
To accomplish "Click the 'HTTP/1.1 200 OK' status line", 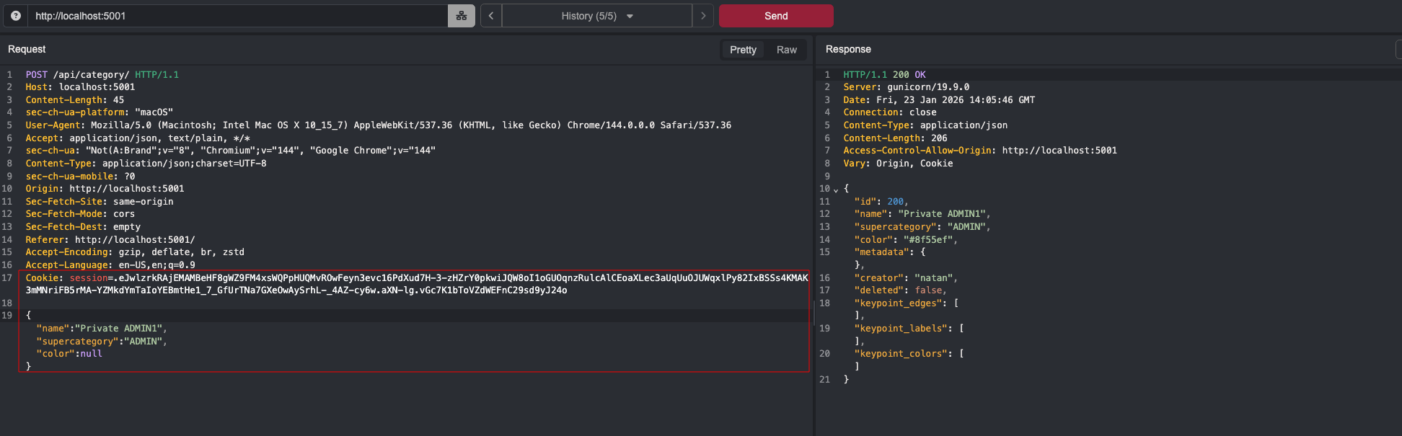I will click(x=884, y=75).
